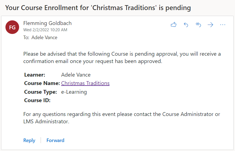Open the Flemming Goldbach sender name contact card

(47, 23)
